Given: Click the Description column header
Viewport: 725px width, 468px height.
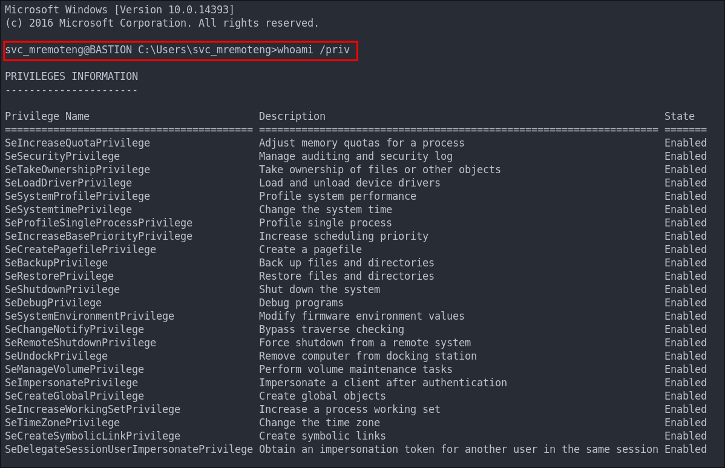Looking at the screenshot, I should (x=292, y=116).
